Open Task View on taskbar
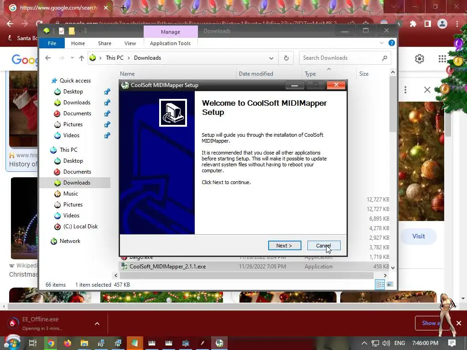Viewport: 467px width, 350px height. click(33, 343)
